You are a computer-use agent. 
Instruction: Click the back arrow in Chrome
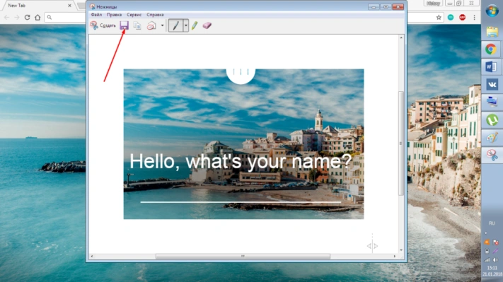pyautogui.click(x=7, y=17)
